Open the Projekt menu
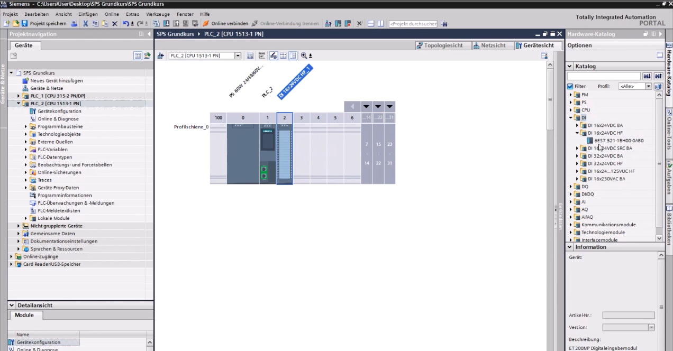This screenshot has height=351, width=673. tap(10, 14)
